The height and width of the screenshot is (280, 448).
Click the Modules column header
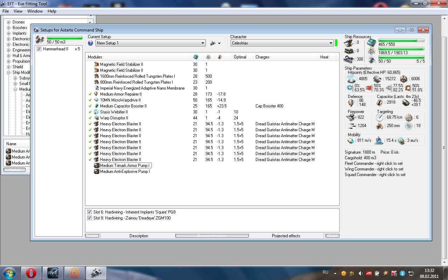click(138, 57)
